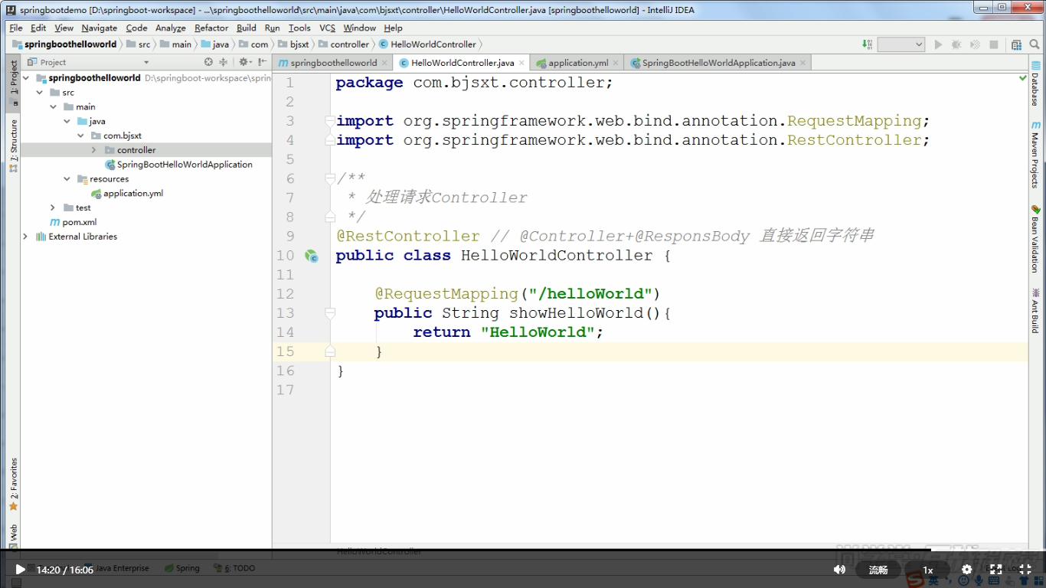Image resolution: width=1046 pixels, height=588 pixels.
Task: Open the run configuration combo box
Action: point(901,44)
